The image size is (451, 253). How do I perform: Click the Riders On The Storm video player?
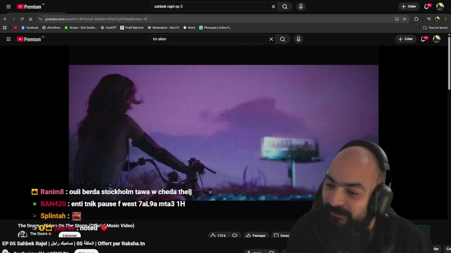click(x=224, y=132)
